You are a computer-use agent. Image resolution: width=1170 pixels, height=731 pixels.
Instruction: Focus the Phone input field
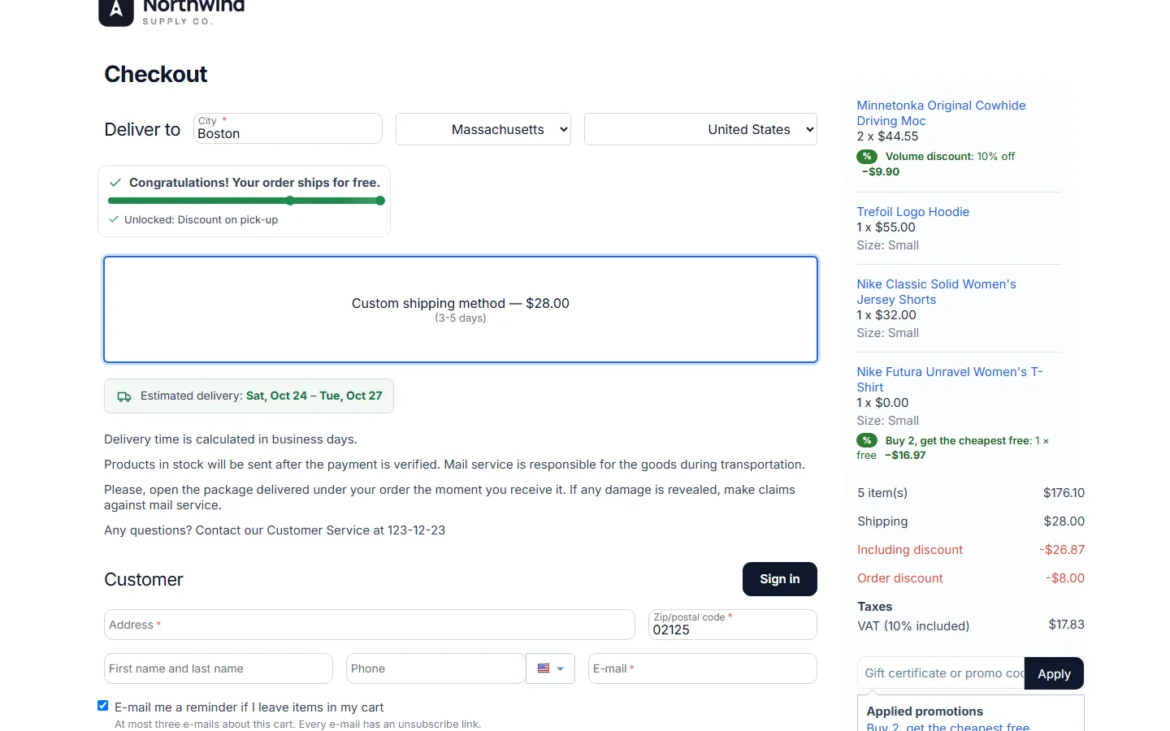(x=436, y=668)
